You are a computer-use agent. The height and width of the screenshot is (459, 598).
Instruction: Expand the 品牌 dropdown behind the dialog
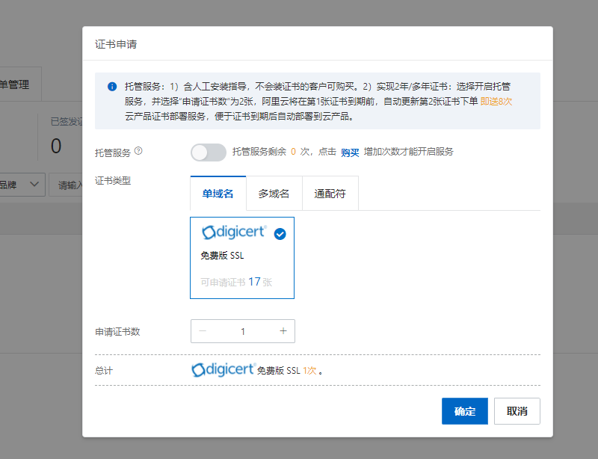click(21, 185)
